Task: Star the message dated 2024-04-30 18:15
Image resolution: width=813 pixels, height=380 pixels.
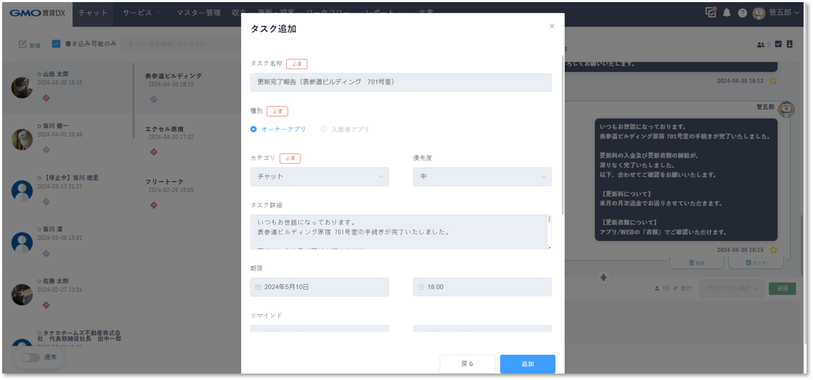Action: (x=773, y=250)
